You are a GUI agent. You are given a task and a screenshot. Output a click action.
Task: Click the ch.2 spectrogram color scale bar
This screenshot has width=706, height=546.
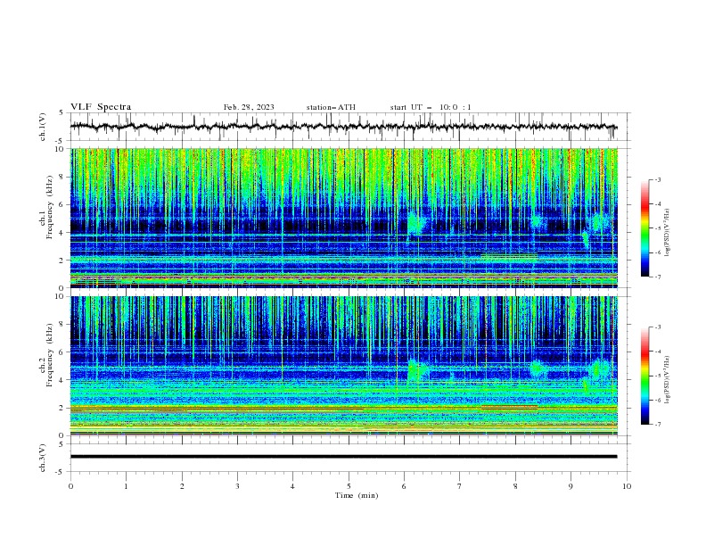(x=644, y=376)
